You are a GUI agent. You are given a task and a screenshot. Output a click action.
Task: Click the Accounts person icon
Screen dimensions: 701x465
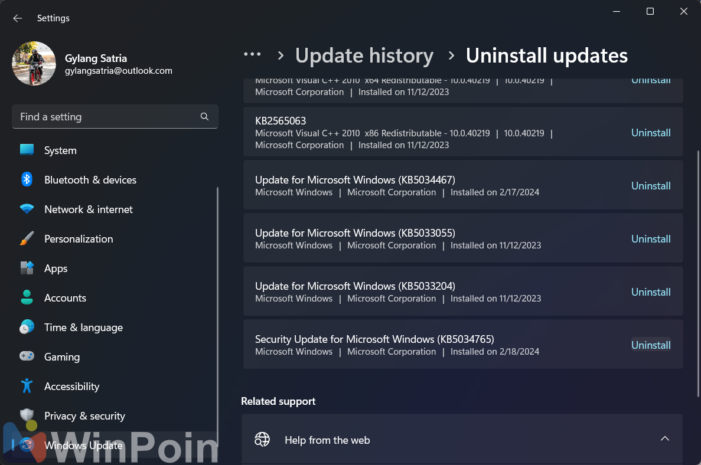point(27,297)
